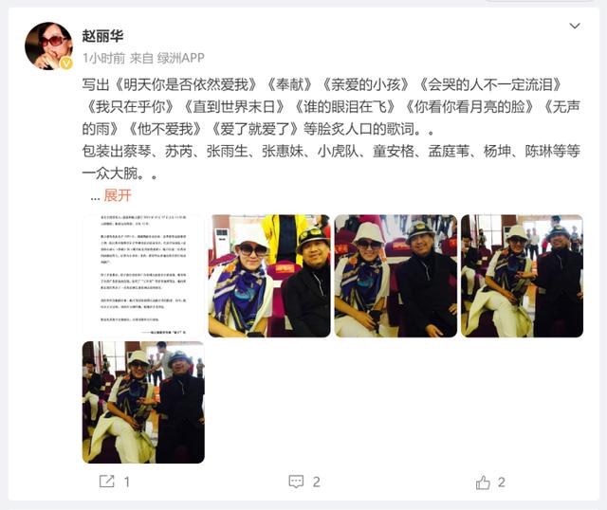Expand full post with 展开 link

(118, 195)
